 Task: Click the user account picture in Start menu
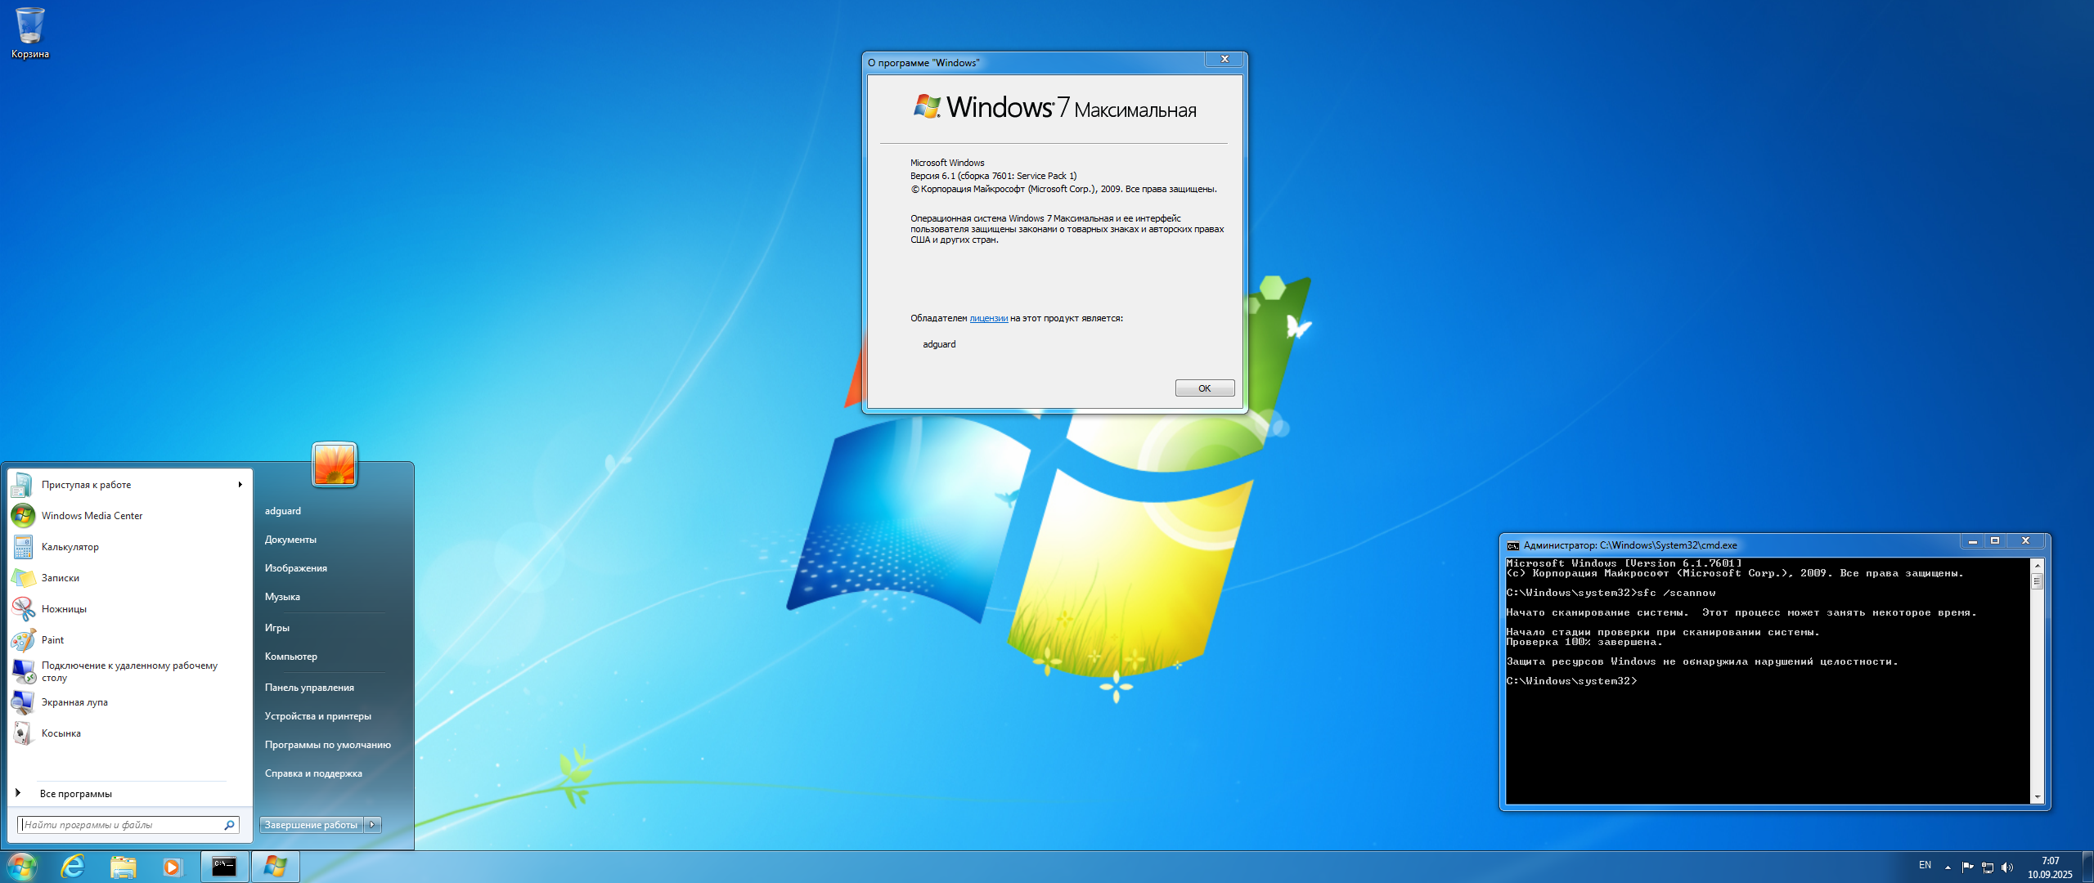point(335,464)
